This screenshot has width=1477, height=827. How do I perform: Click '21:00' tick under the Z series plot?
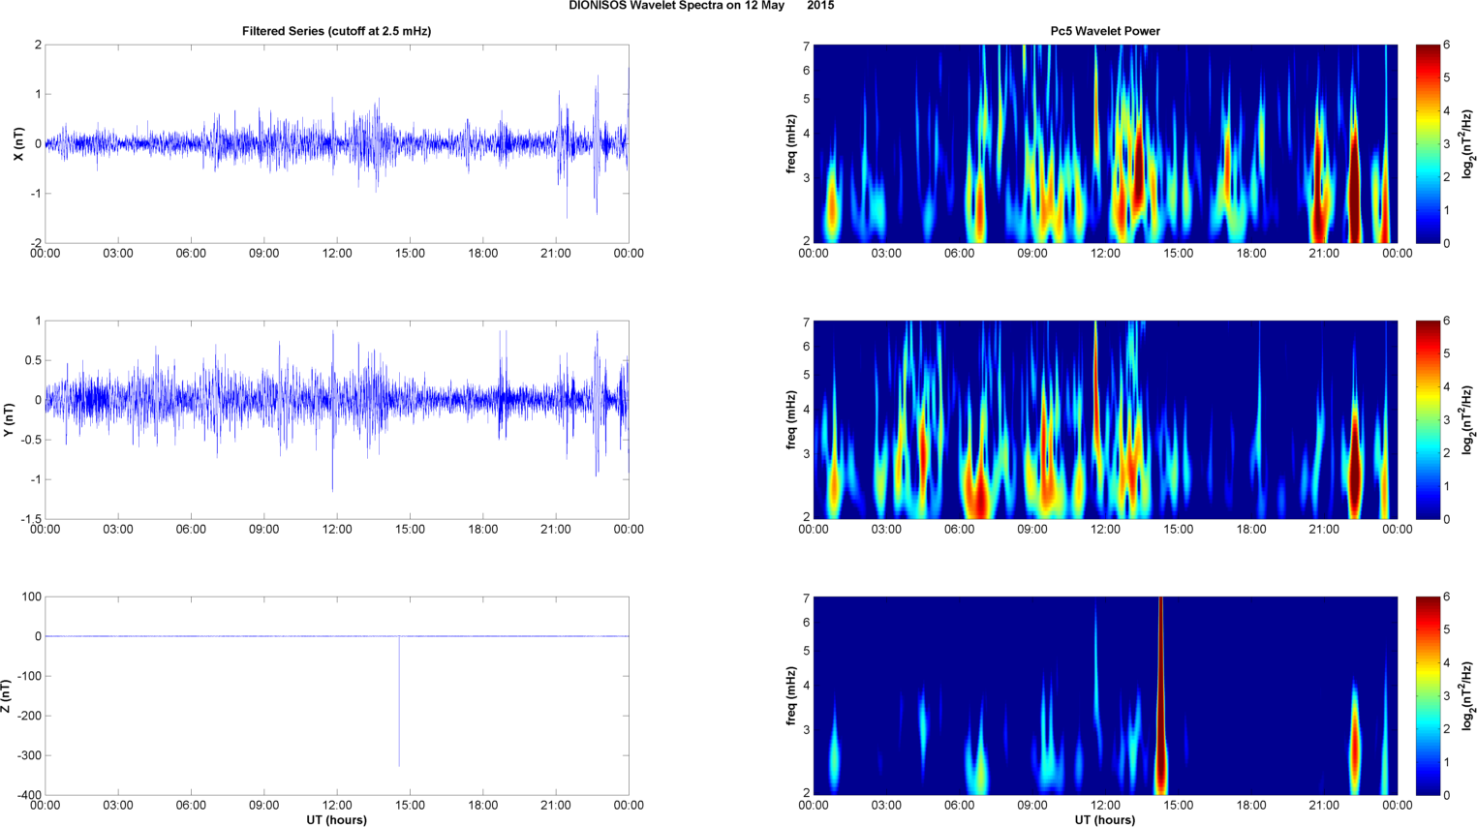point(556,806)
